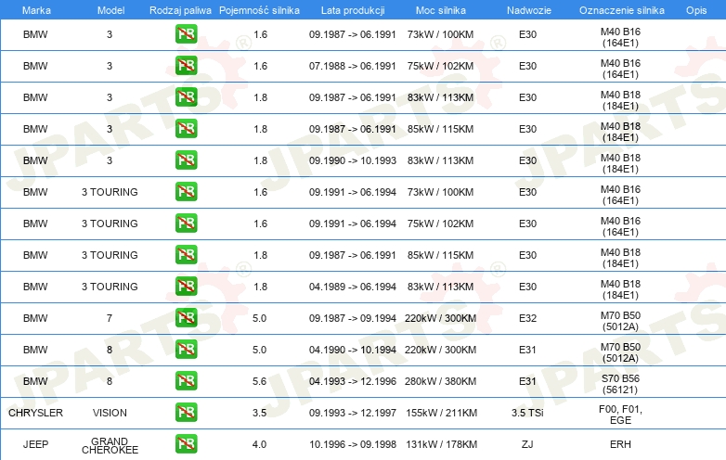This screenshot has width=726, height=460.
Task: Click the Marka column header
Action: [36, 10]
